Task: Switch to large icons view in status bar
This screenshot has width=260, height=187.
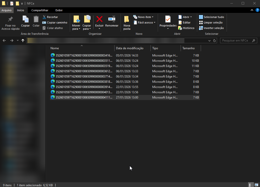Action: tap(256, 185)
